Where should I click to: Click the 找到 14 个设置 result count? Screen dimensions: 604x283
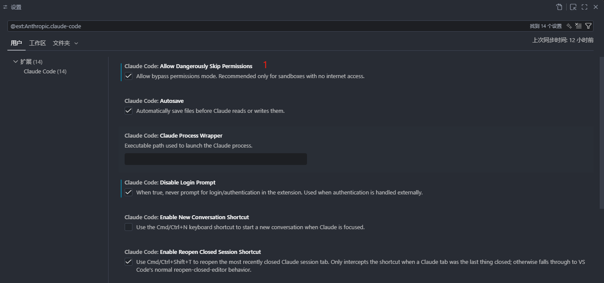pos(545,26)
